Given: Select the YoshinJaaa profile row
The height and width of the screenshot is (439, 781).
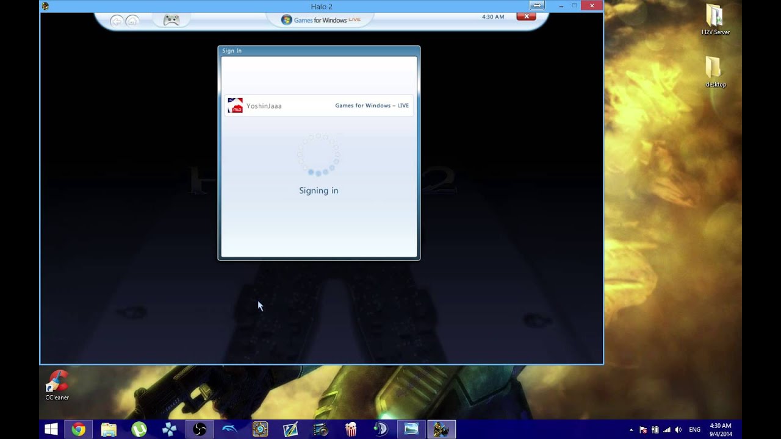Looking at the screenshot, I should coord(319,105).
